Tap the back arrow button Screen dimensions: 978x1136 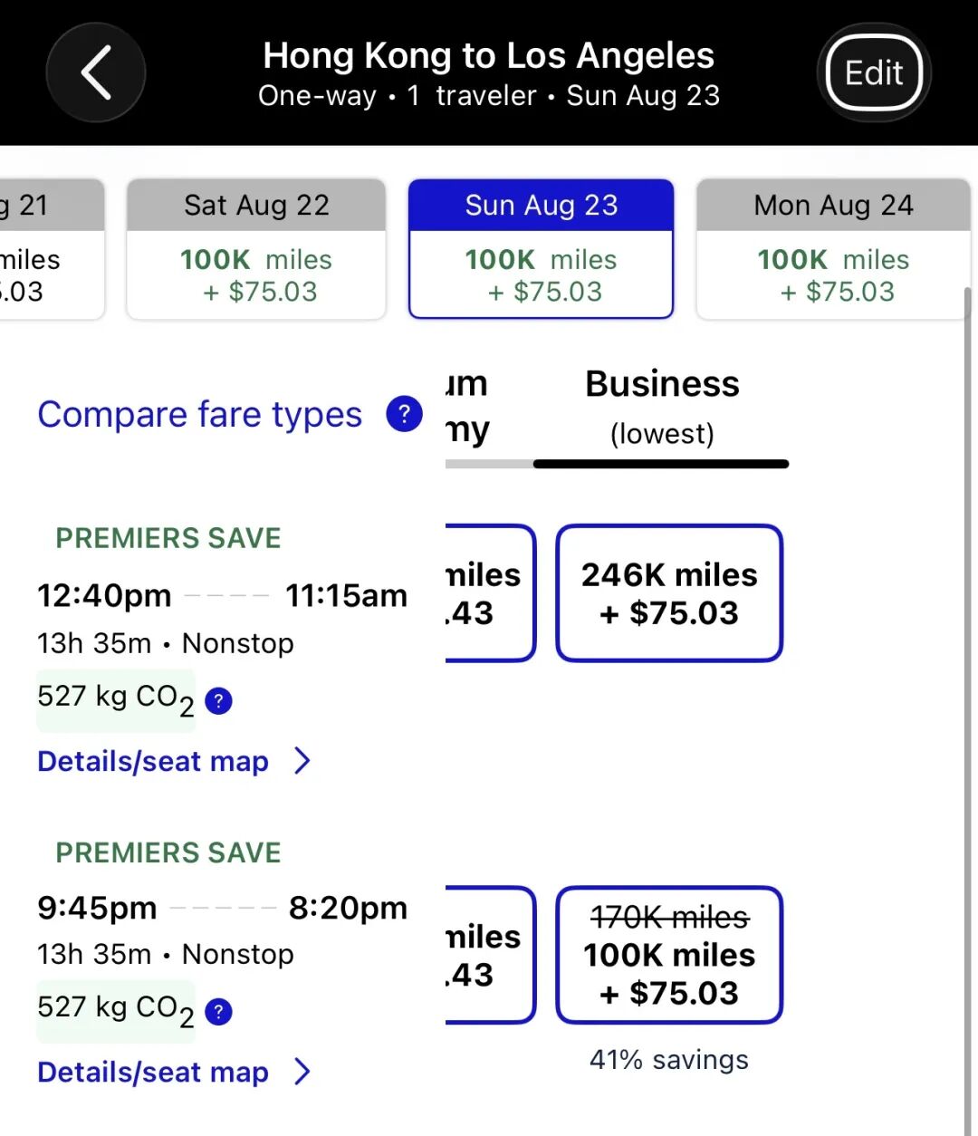pos(96,72)
